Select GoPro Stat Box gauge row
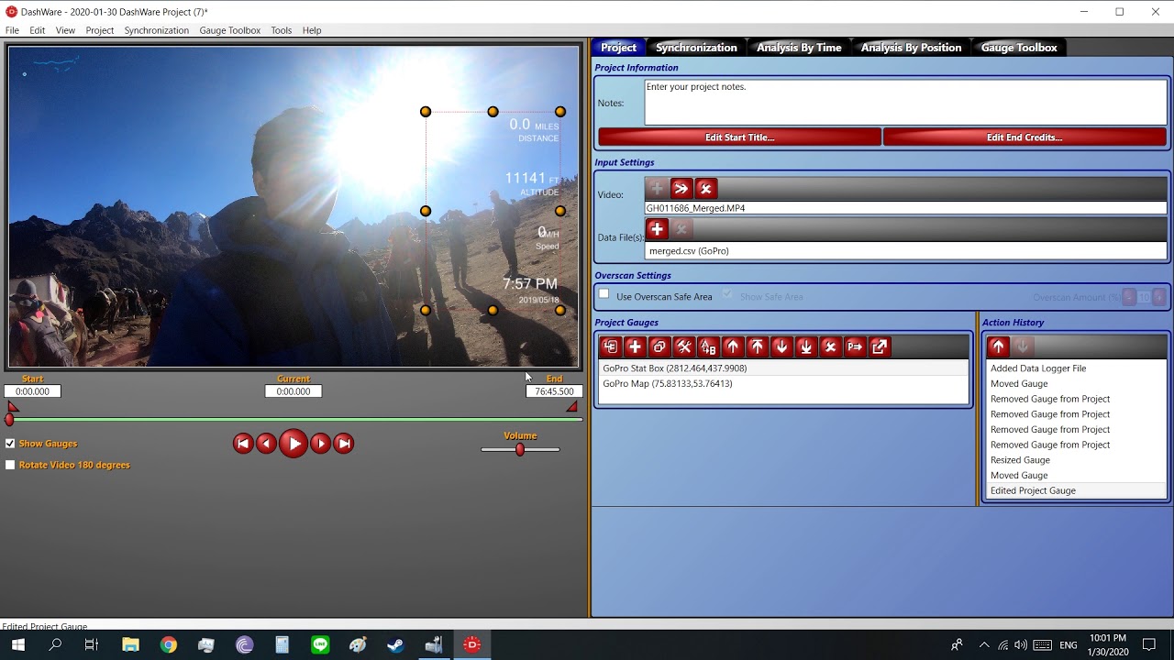 (783, 368)
